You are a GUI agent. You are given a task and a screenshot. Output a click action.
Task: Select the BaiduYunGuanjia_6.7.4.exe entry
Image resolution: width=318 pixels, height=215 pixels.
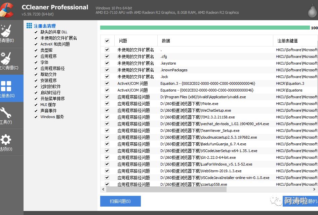tap(203, 144)
